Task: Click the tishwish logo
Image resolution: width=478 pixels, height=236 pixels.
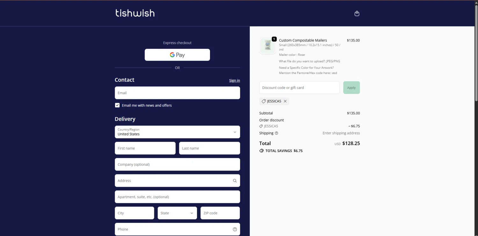Action: pos(135,13)
